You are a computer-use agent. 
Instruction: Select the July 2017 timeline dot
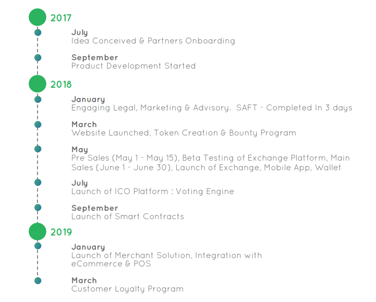point(38,32)
